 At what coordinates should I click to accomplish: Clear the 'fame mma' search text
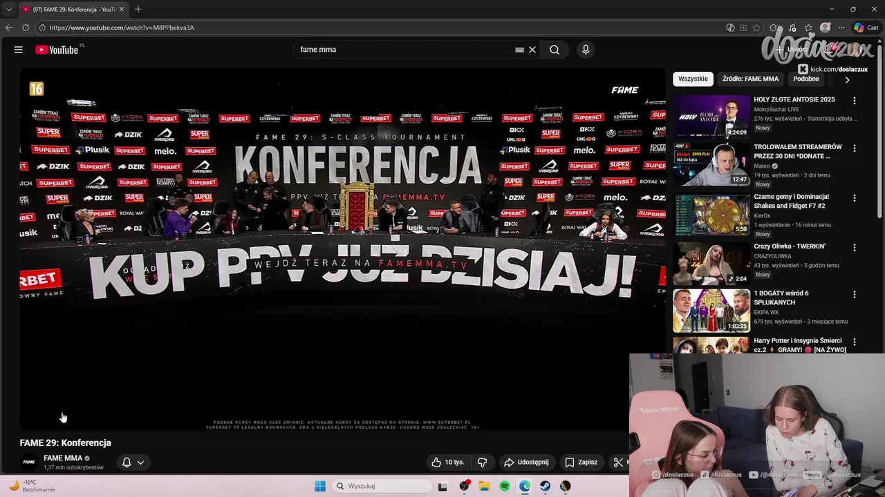pyautogui.click(x=532, y=50)
